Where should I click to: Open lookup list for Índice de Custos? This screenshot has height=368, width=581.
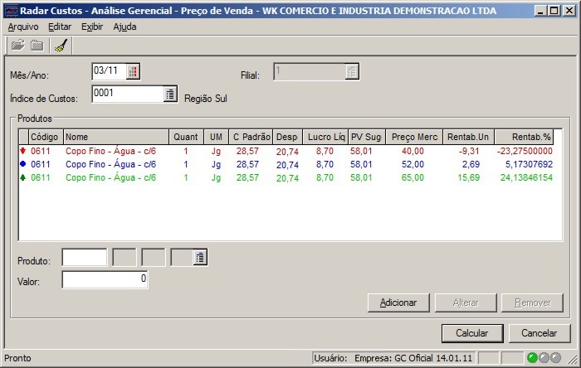point(170,94)
